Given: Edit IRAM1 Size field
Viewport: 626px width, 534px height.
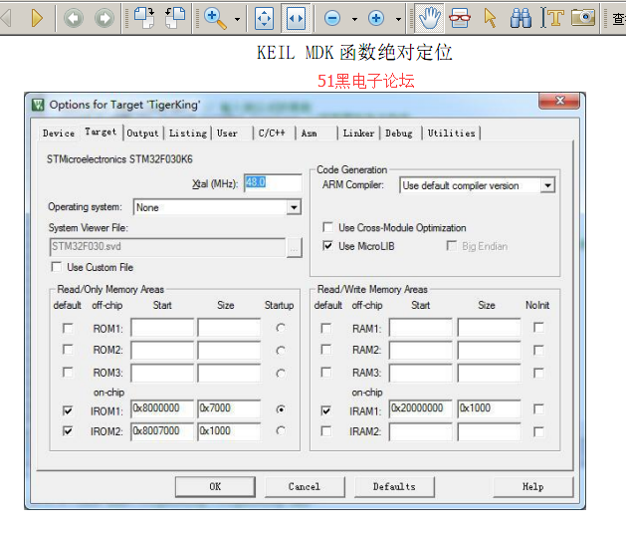Looking at the screenshot, I should (x=489, y=408).
